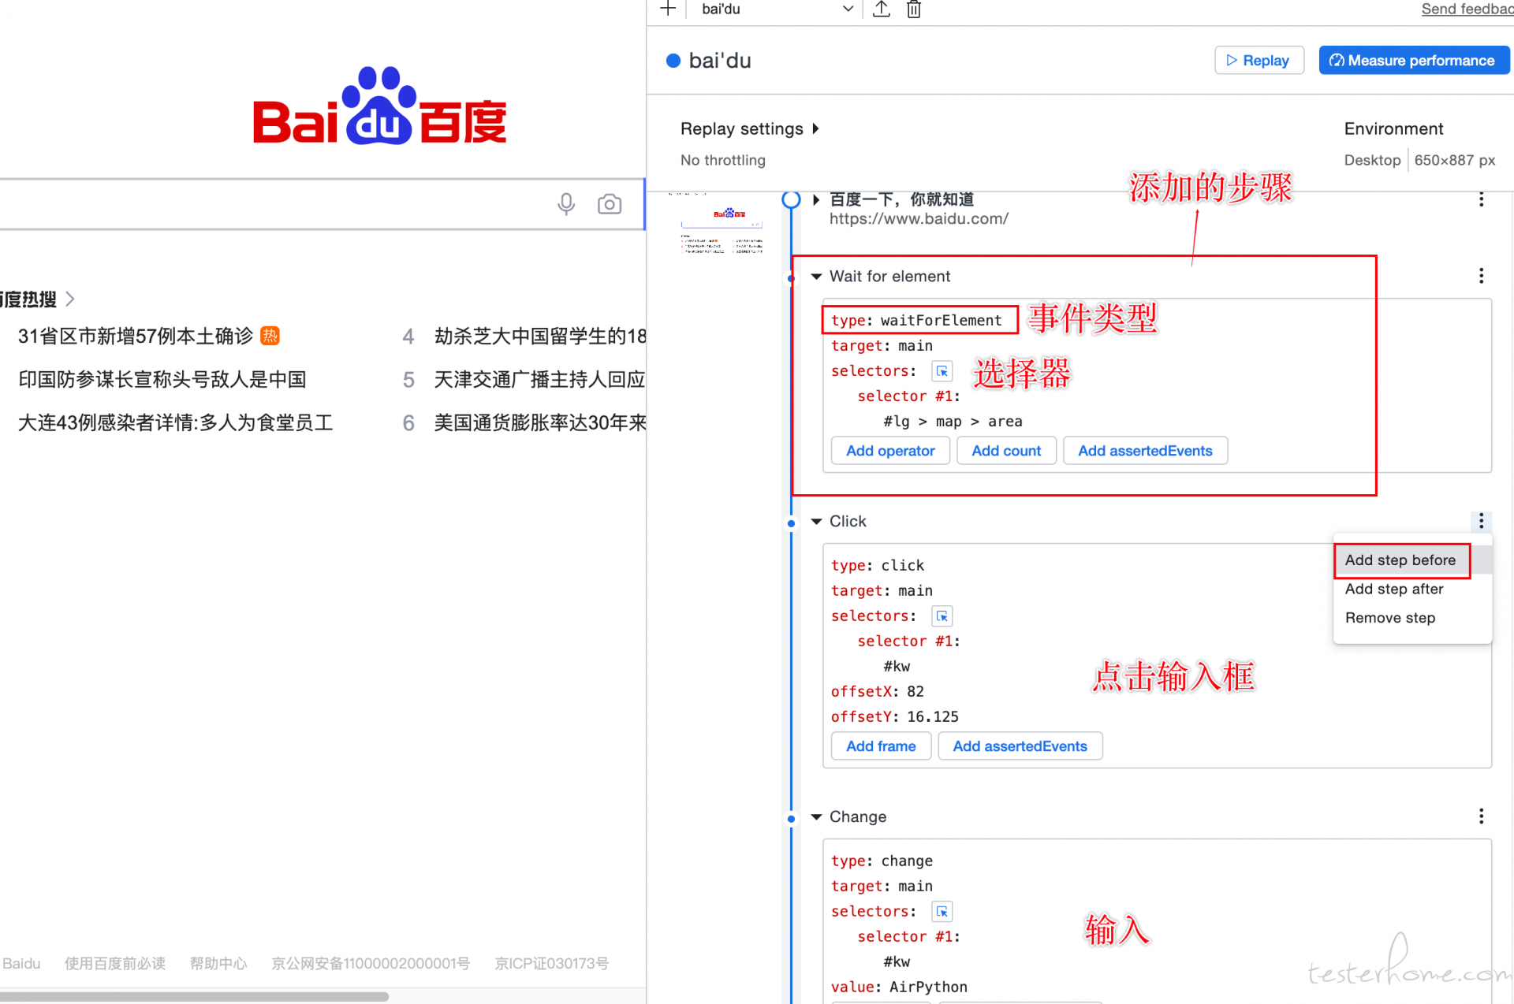Open headline 大连43例感染者详情

pos(176,423)
